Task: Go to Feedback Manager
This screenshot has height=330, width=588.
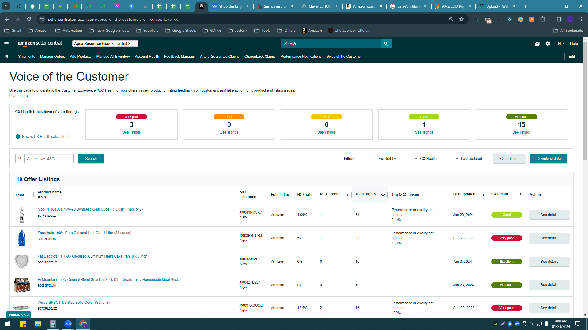Action: (179, 57)
